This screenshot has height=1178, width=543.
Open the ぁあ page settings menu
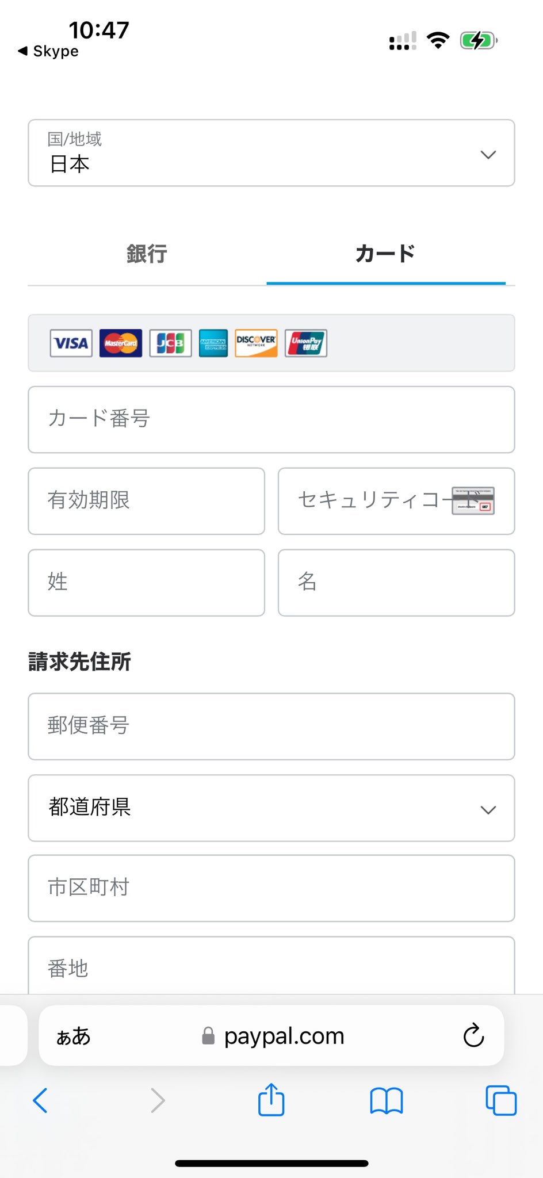coord(74,1036)
